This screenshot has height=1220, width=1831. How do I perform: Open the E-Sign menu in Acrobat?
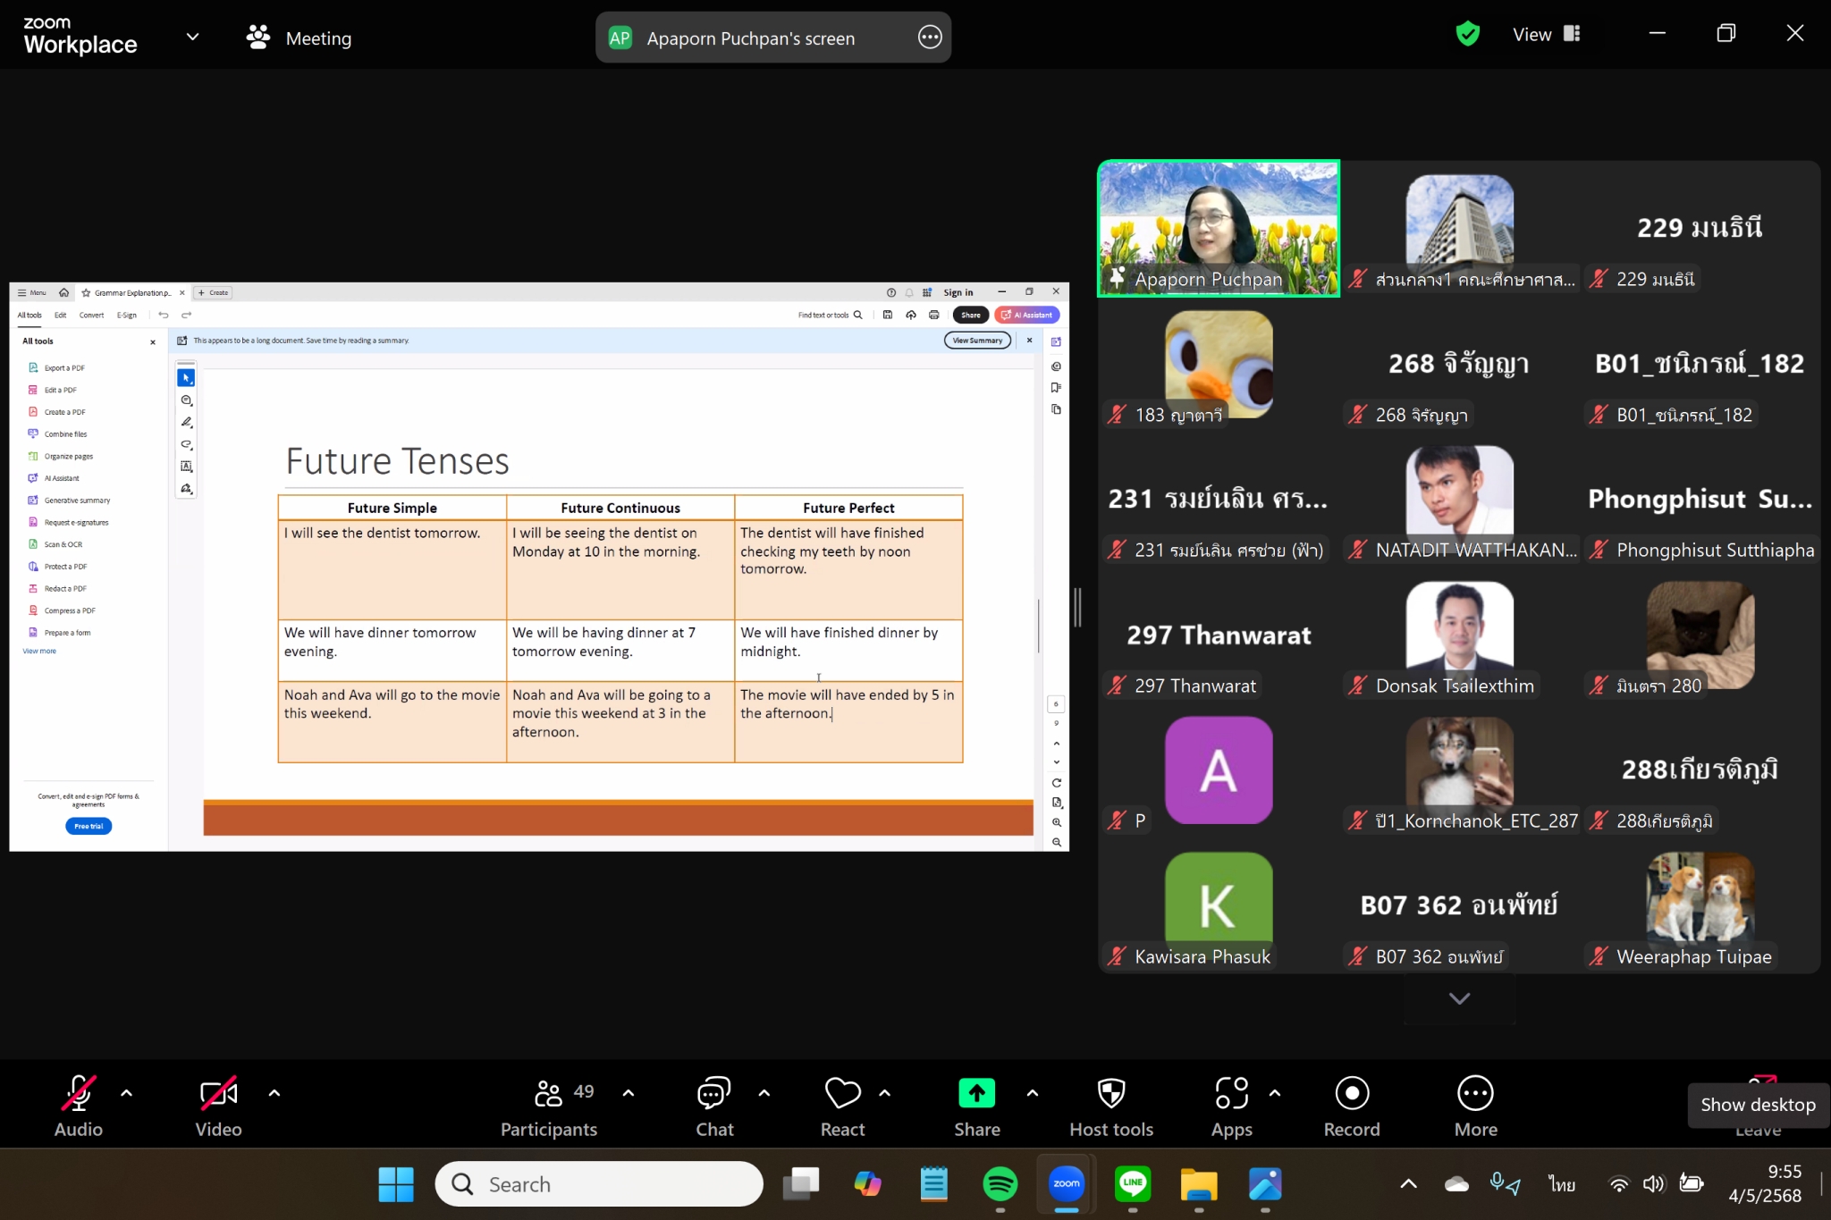127,315
